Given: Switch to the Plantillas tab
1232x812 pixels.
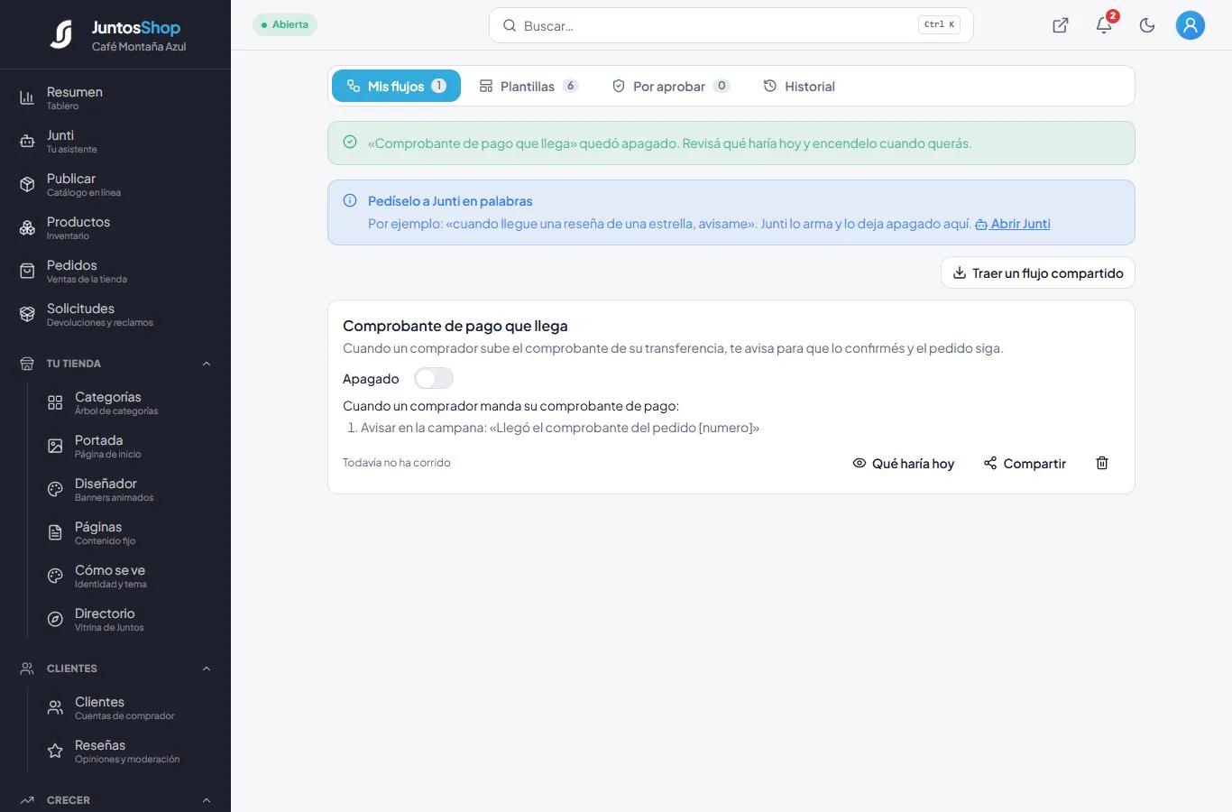Looking at the screenshot, I should tap(528, 86).
